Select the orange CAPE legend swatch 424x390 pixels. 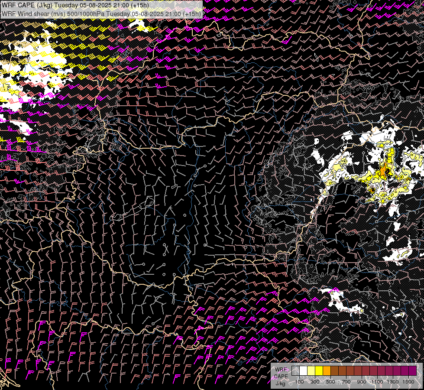tap(327, 371)
